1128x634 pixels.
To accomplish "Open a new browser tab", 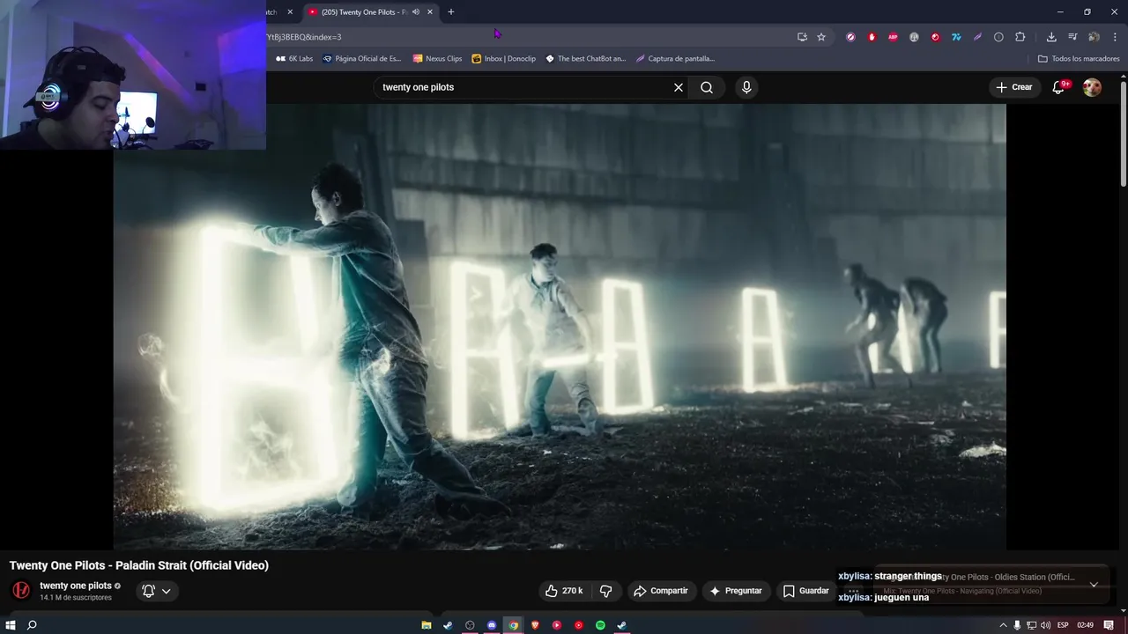I will [x=451, y=12].
